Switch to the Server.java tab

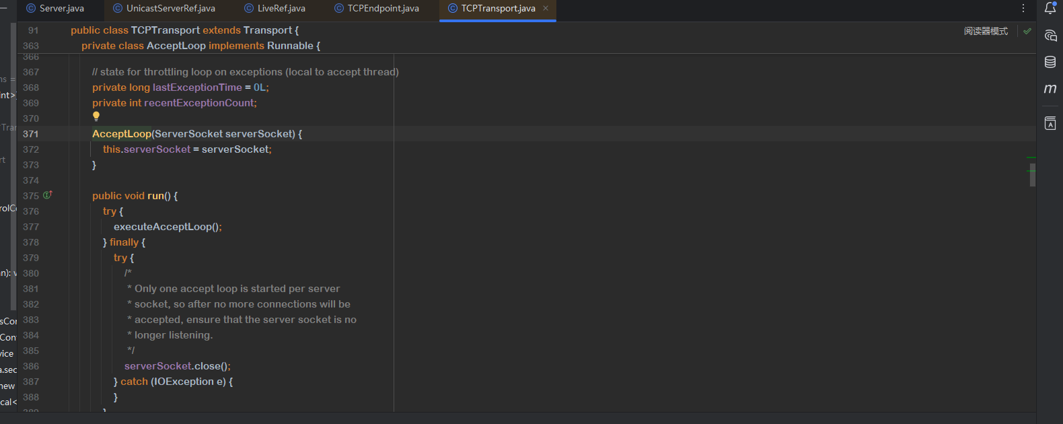(61, 8)
